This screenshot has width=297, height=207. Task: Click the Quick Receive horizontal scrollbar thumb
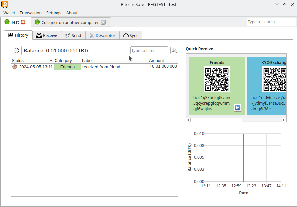click(x=216, y=120)
